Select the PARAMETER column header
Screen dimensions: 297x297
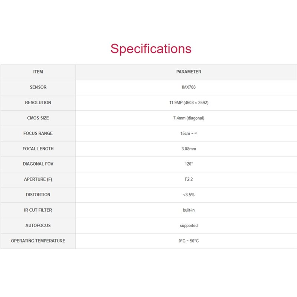[189, 72]
